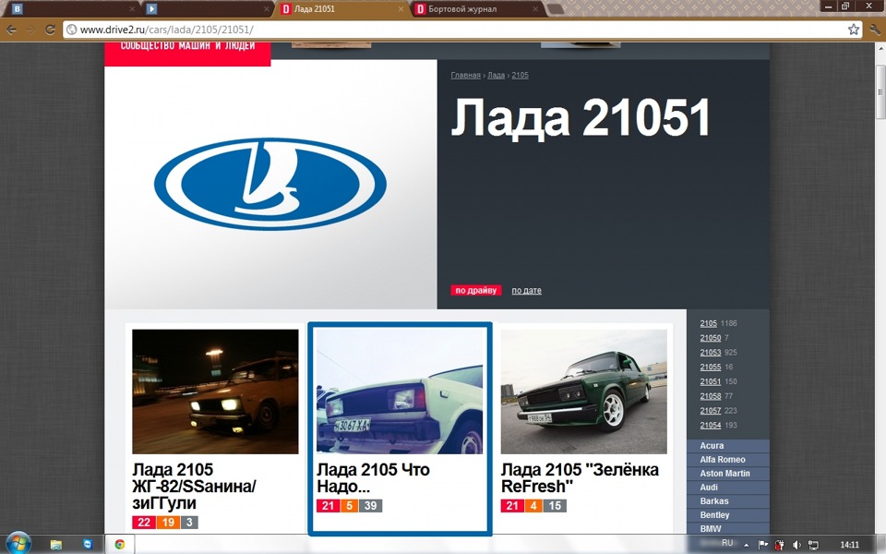The image size is (886, 554).
Task: Select model '21058' in the sidebar
Action: point(711,396)
